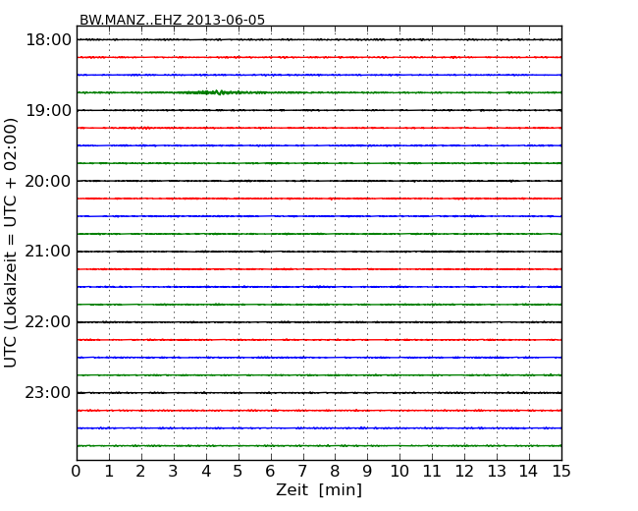Click the 19:00 time label

[48, 110]
